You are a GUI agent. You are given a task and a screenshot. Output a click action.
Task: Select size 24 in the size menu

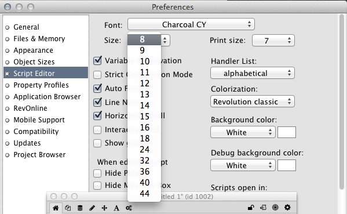click(144, 150)
